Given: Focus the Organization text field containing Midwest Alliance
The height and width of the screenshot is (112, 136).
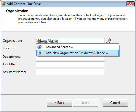Looking at the screenshot, I should point(70,41).
